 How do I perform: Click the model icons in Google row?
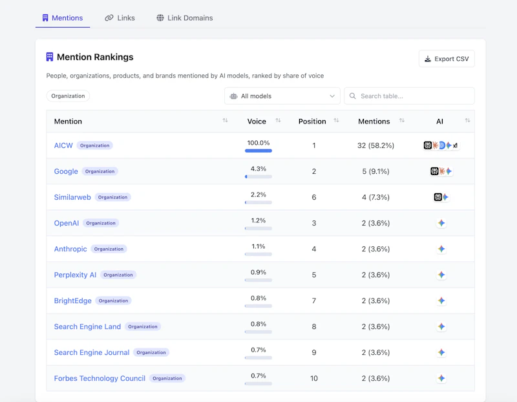pyautogui.click(x=441, y=171)
